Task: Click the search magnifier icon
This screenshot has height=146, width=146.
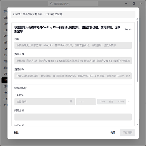Action: pyautogui.click(x=51, y=4)
